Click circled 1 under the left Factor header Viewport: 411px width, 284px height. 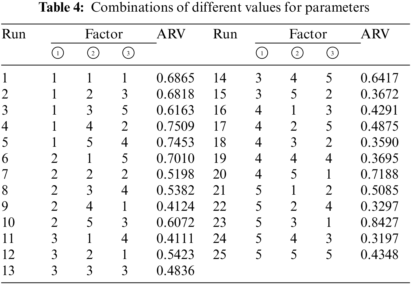58,53
